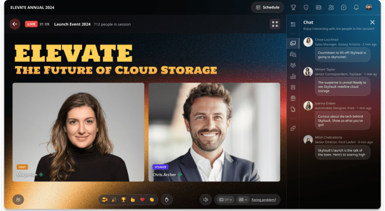Click the notifications bell icon
385x211 pixels.
pyautogui.click(x=356, y=7)
